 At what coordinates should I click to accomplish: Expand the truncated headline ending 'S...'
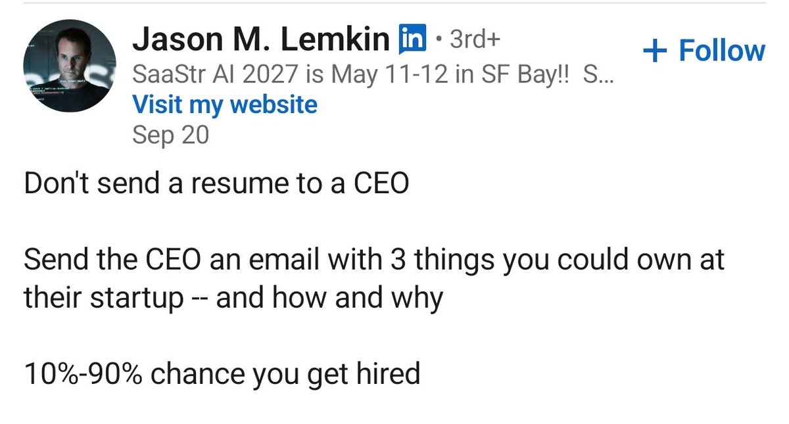[598, 75]
